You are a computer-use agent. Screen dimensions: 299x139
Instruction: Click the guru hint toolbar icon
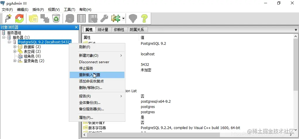coord(133,18)
